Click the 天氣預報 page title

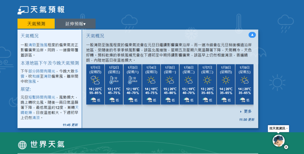[x=47, y=10]
